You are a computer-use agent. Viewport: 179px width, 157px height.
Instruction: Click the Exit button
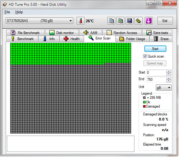tap(165, 21)
